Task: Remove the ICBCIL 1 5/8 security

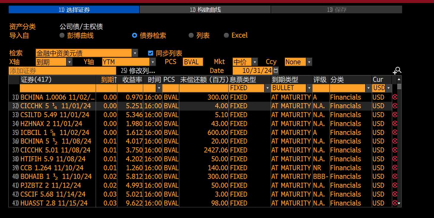Action: (395, 133)
